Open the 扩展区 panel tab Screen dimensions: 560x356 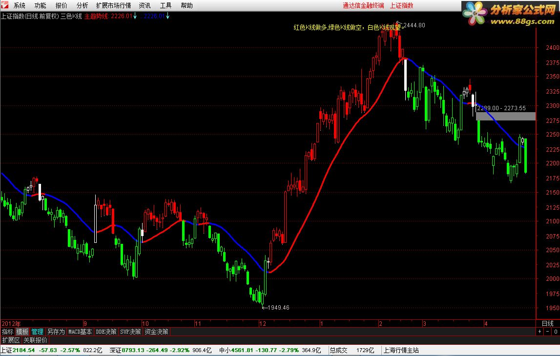pos(11,340)
